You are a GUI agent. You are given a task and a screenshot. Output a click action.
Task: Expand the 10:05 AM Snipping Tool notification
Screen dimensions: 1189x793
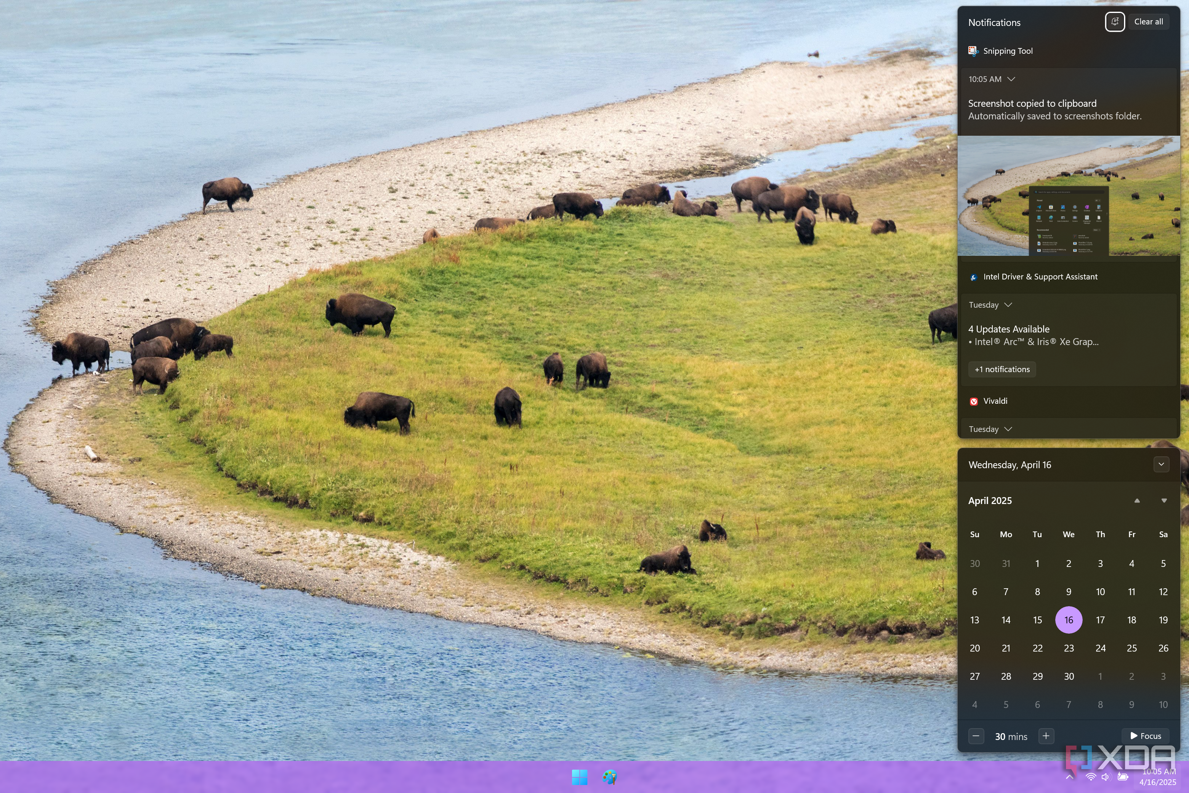pyautogui.click(x=1011, y=79)
